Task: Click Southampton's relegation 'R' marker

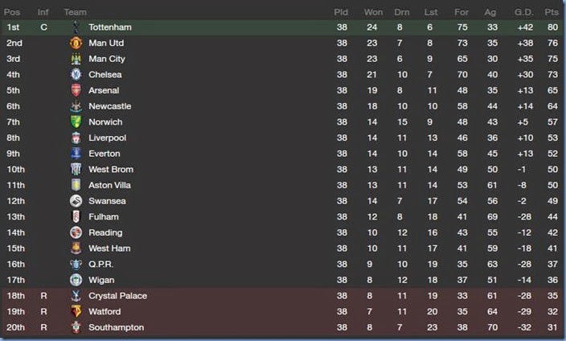Action: (44, 327)
